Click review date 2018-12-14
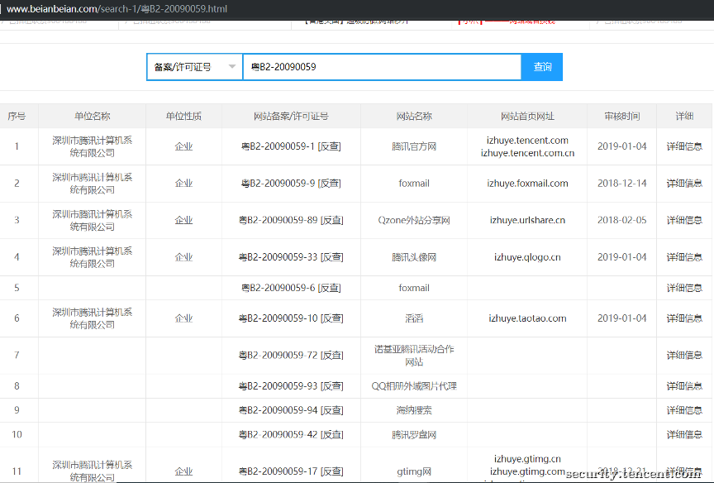 tap(621, 183)
